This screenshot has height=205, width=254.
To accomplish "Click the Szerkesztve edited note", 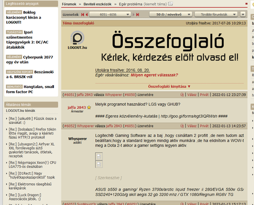I will tap(108, 178).
